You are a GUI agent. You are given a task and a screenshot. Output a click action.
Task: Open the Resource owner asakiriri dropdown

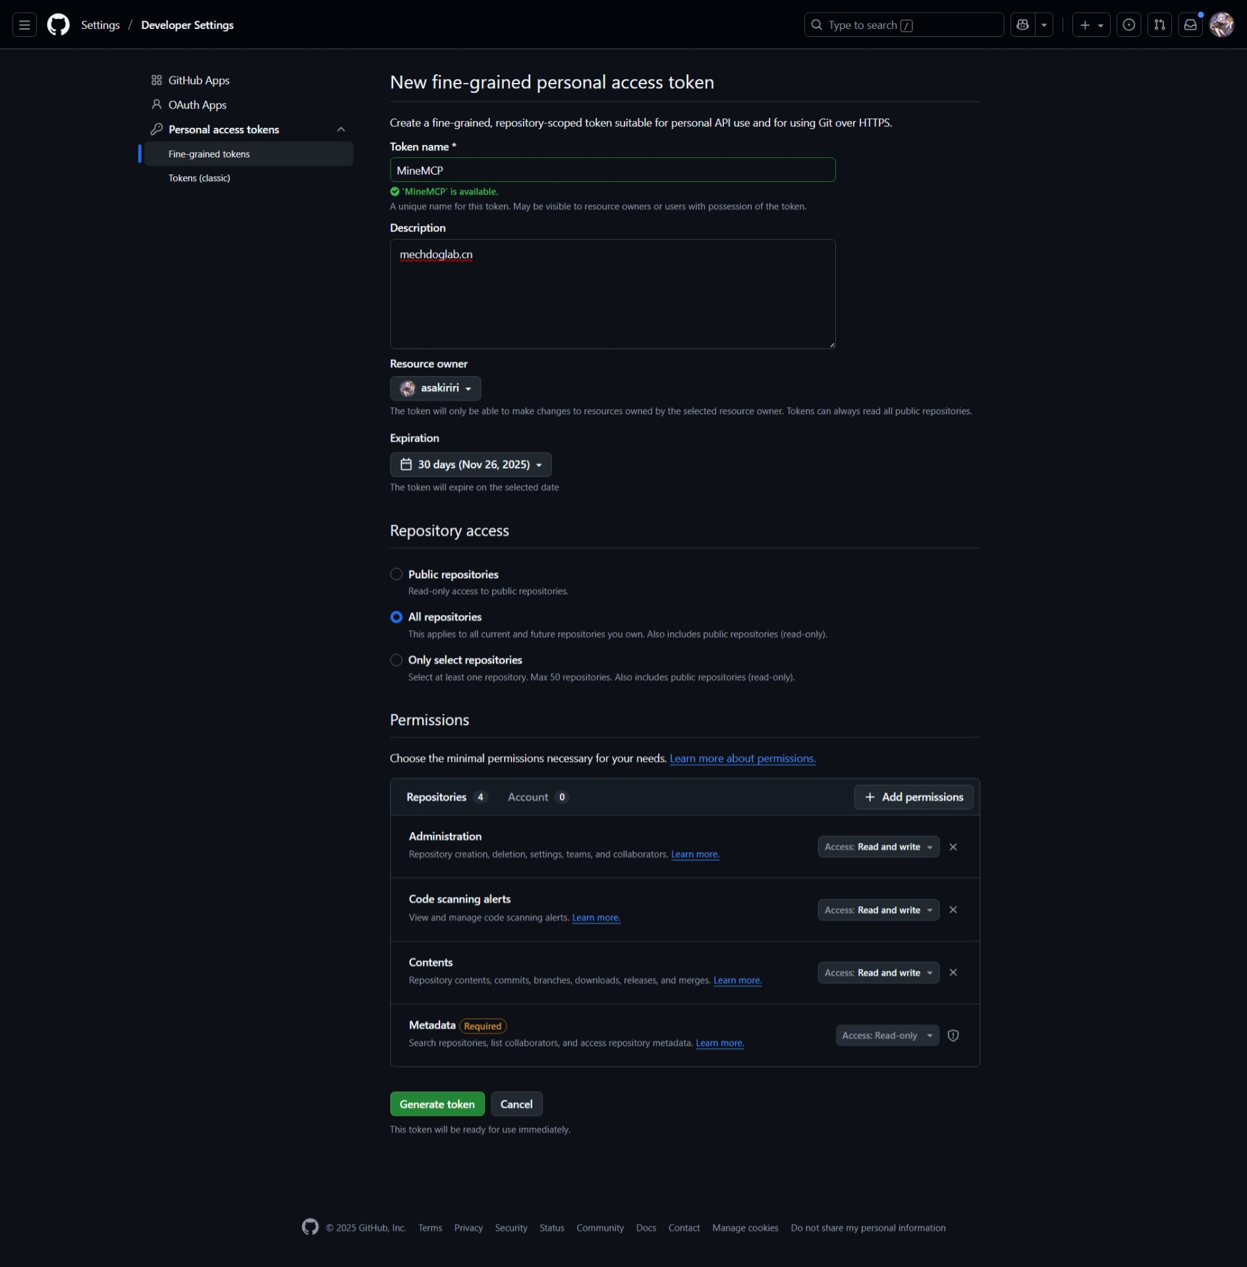click(x=435, y=389)
